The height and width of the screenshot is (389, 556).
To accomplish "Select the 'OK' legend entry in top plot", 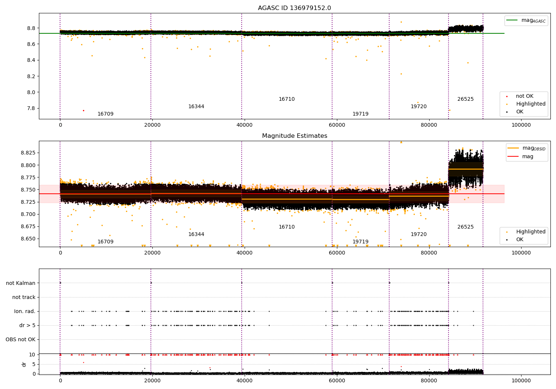I will 520,112.
